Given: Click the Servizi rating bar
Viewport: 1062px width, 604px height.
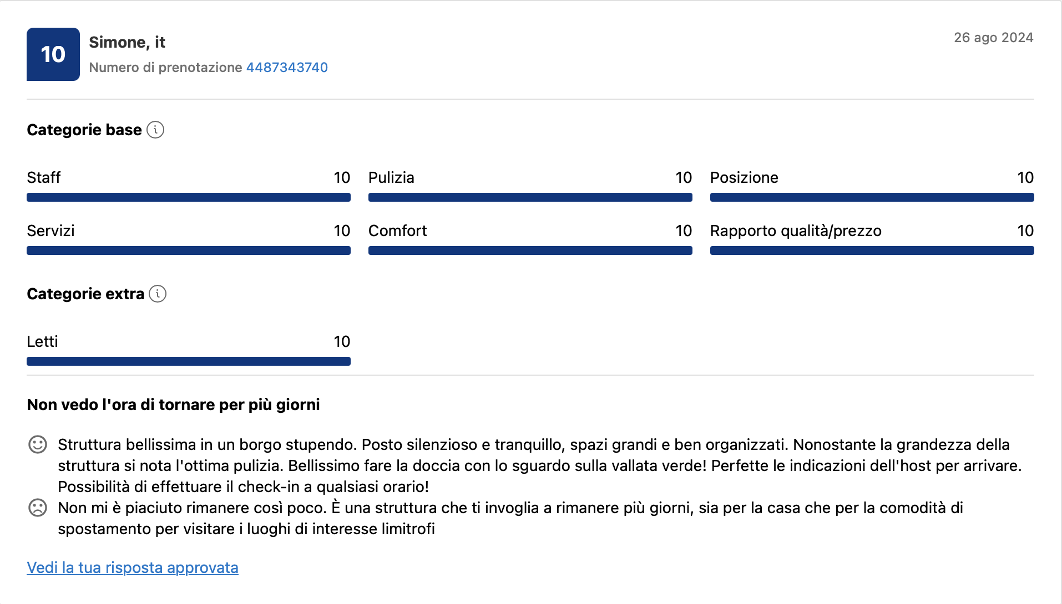Looking at the screenshot, I should (x=188, y=250).
